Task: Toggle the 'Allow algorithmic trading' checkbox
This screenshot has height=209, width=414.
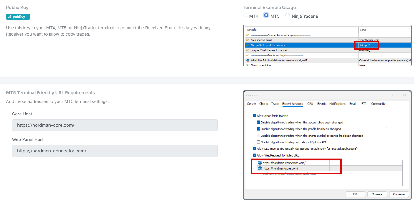Action: [254, 116]
